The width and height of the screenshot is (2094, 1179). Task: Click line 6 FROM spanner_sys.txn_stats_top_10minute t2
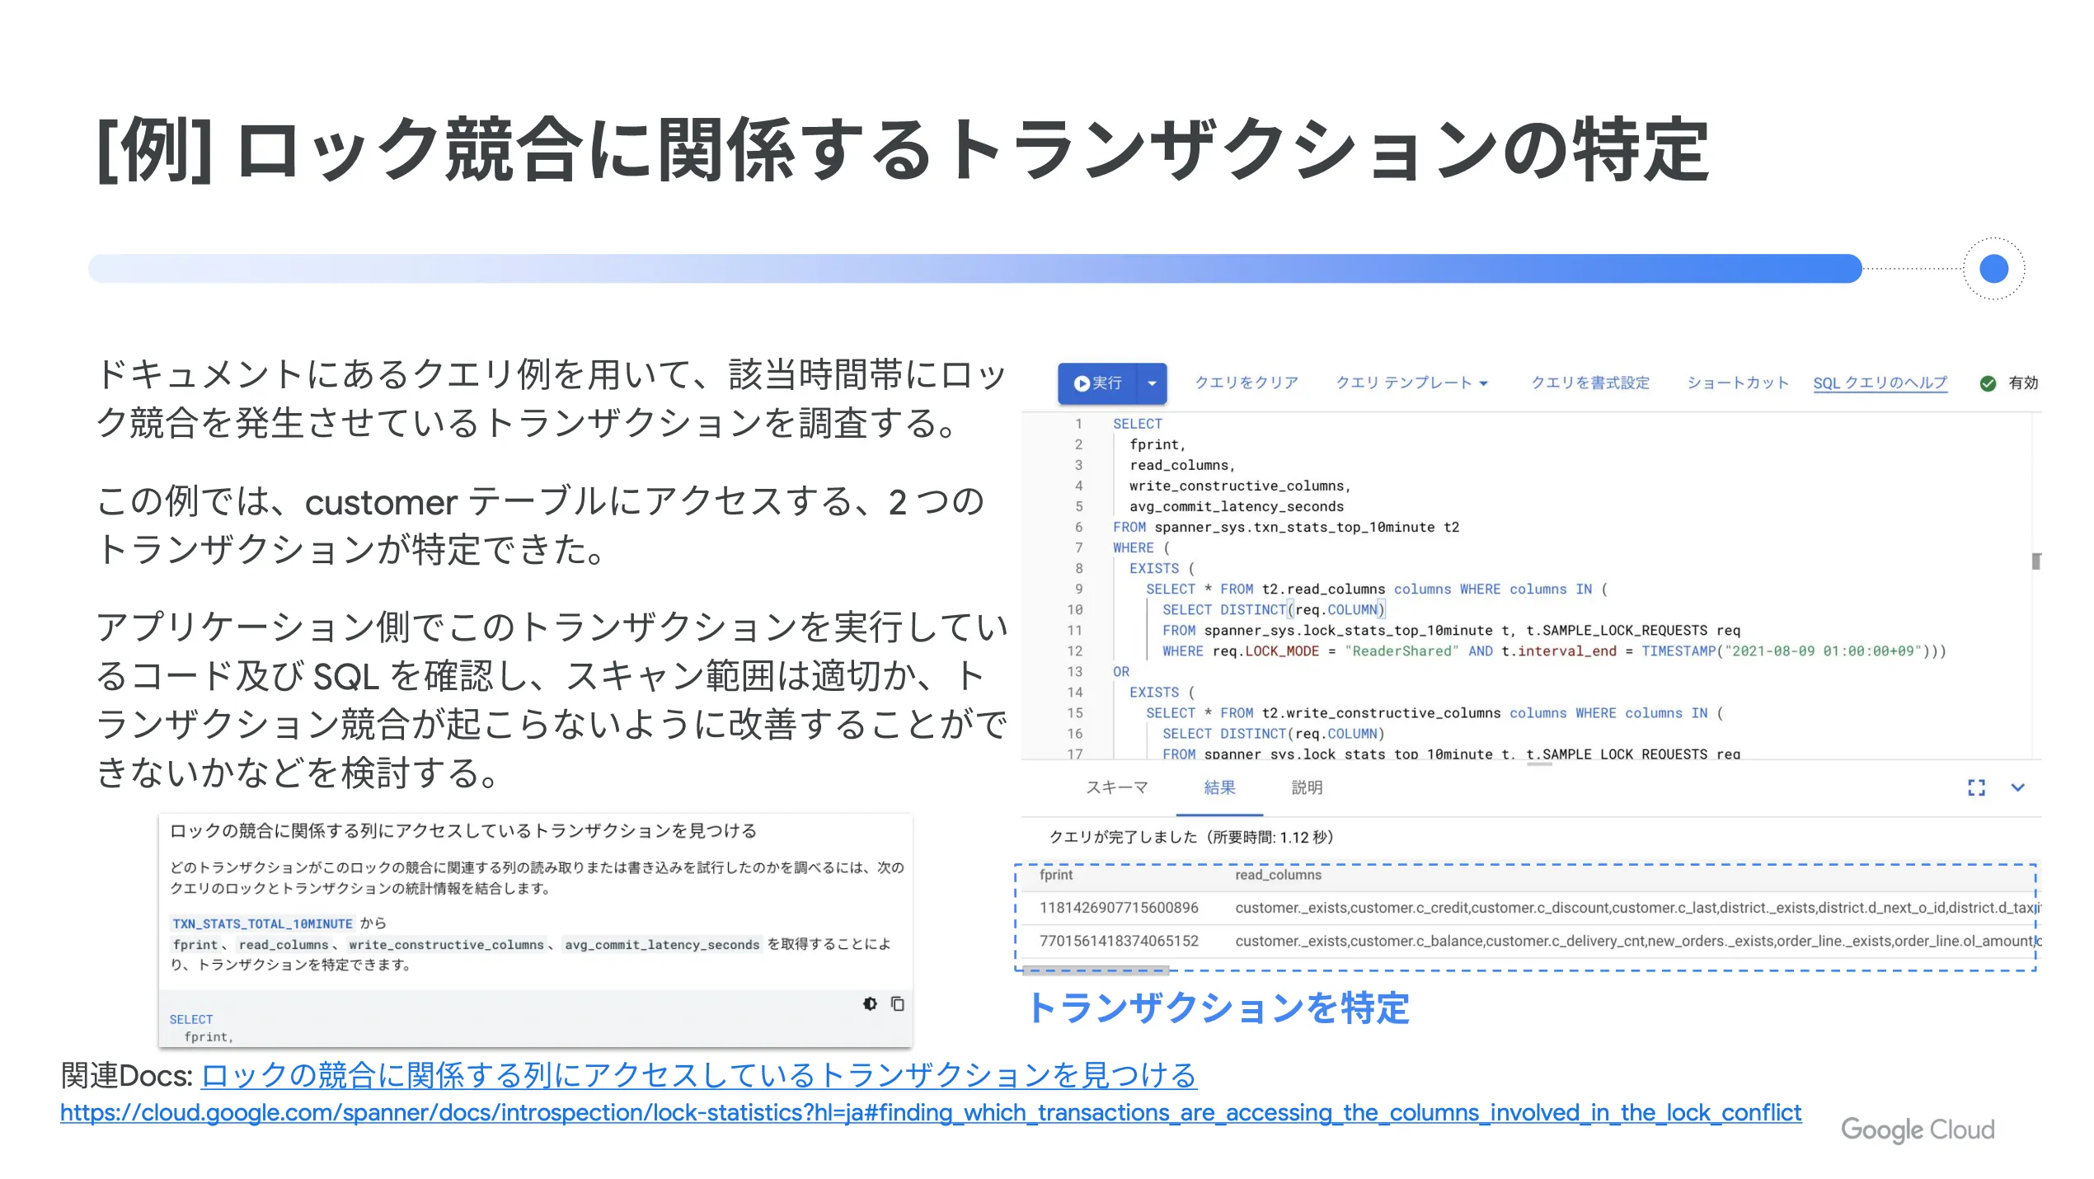[x=1285, y=528]
